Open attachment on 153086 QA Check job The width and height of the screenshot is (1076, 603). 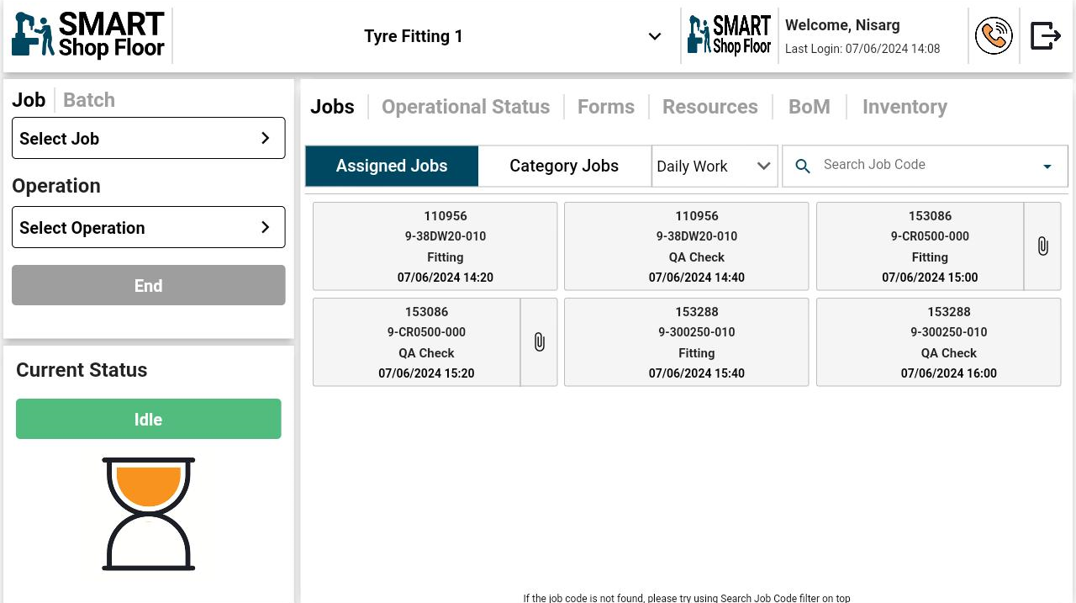click(539, 342)
